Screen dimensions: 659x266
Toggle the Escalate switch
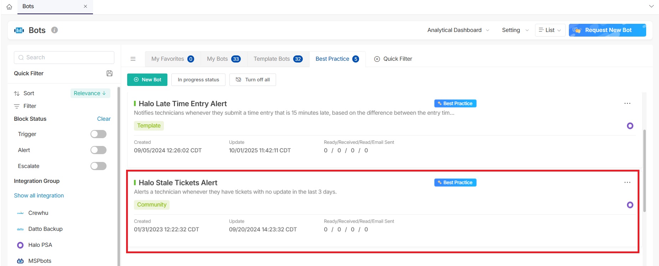pyautogui.click(x=98, y=166)
